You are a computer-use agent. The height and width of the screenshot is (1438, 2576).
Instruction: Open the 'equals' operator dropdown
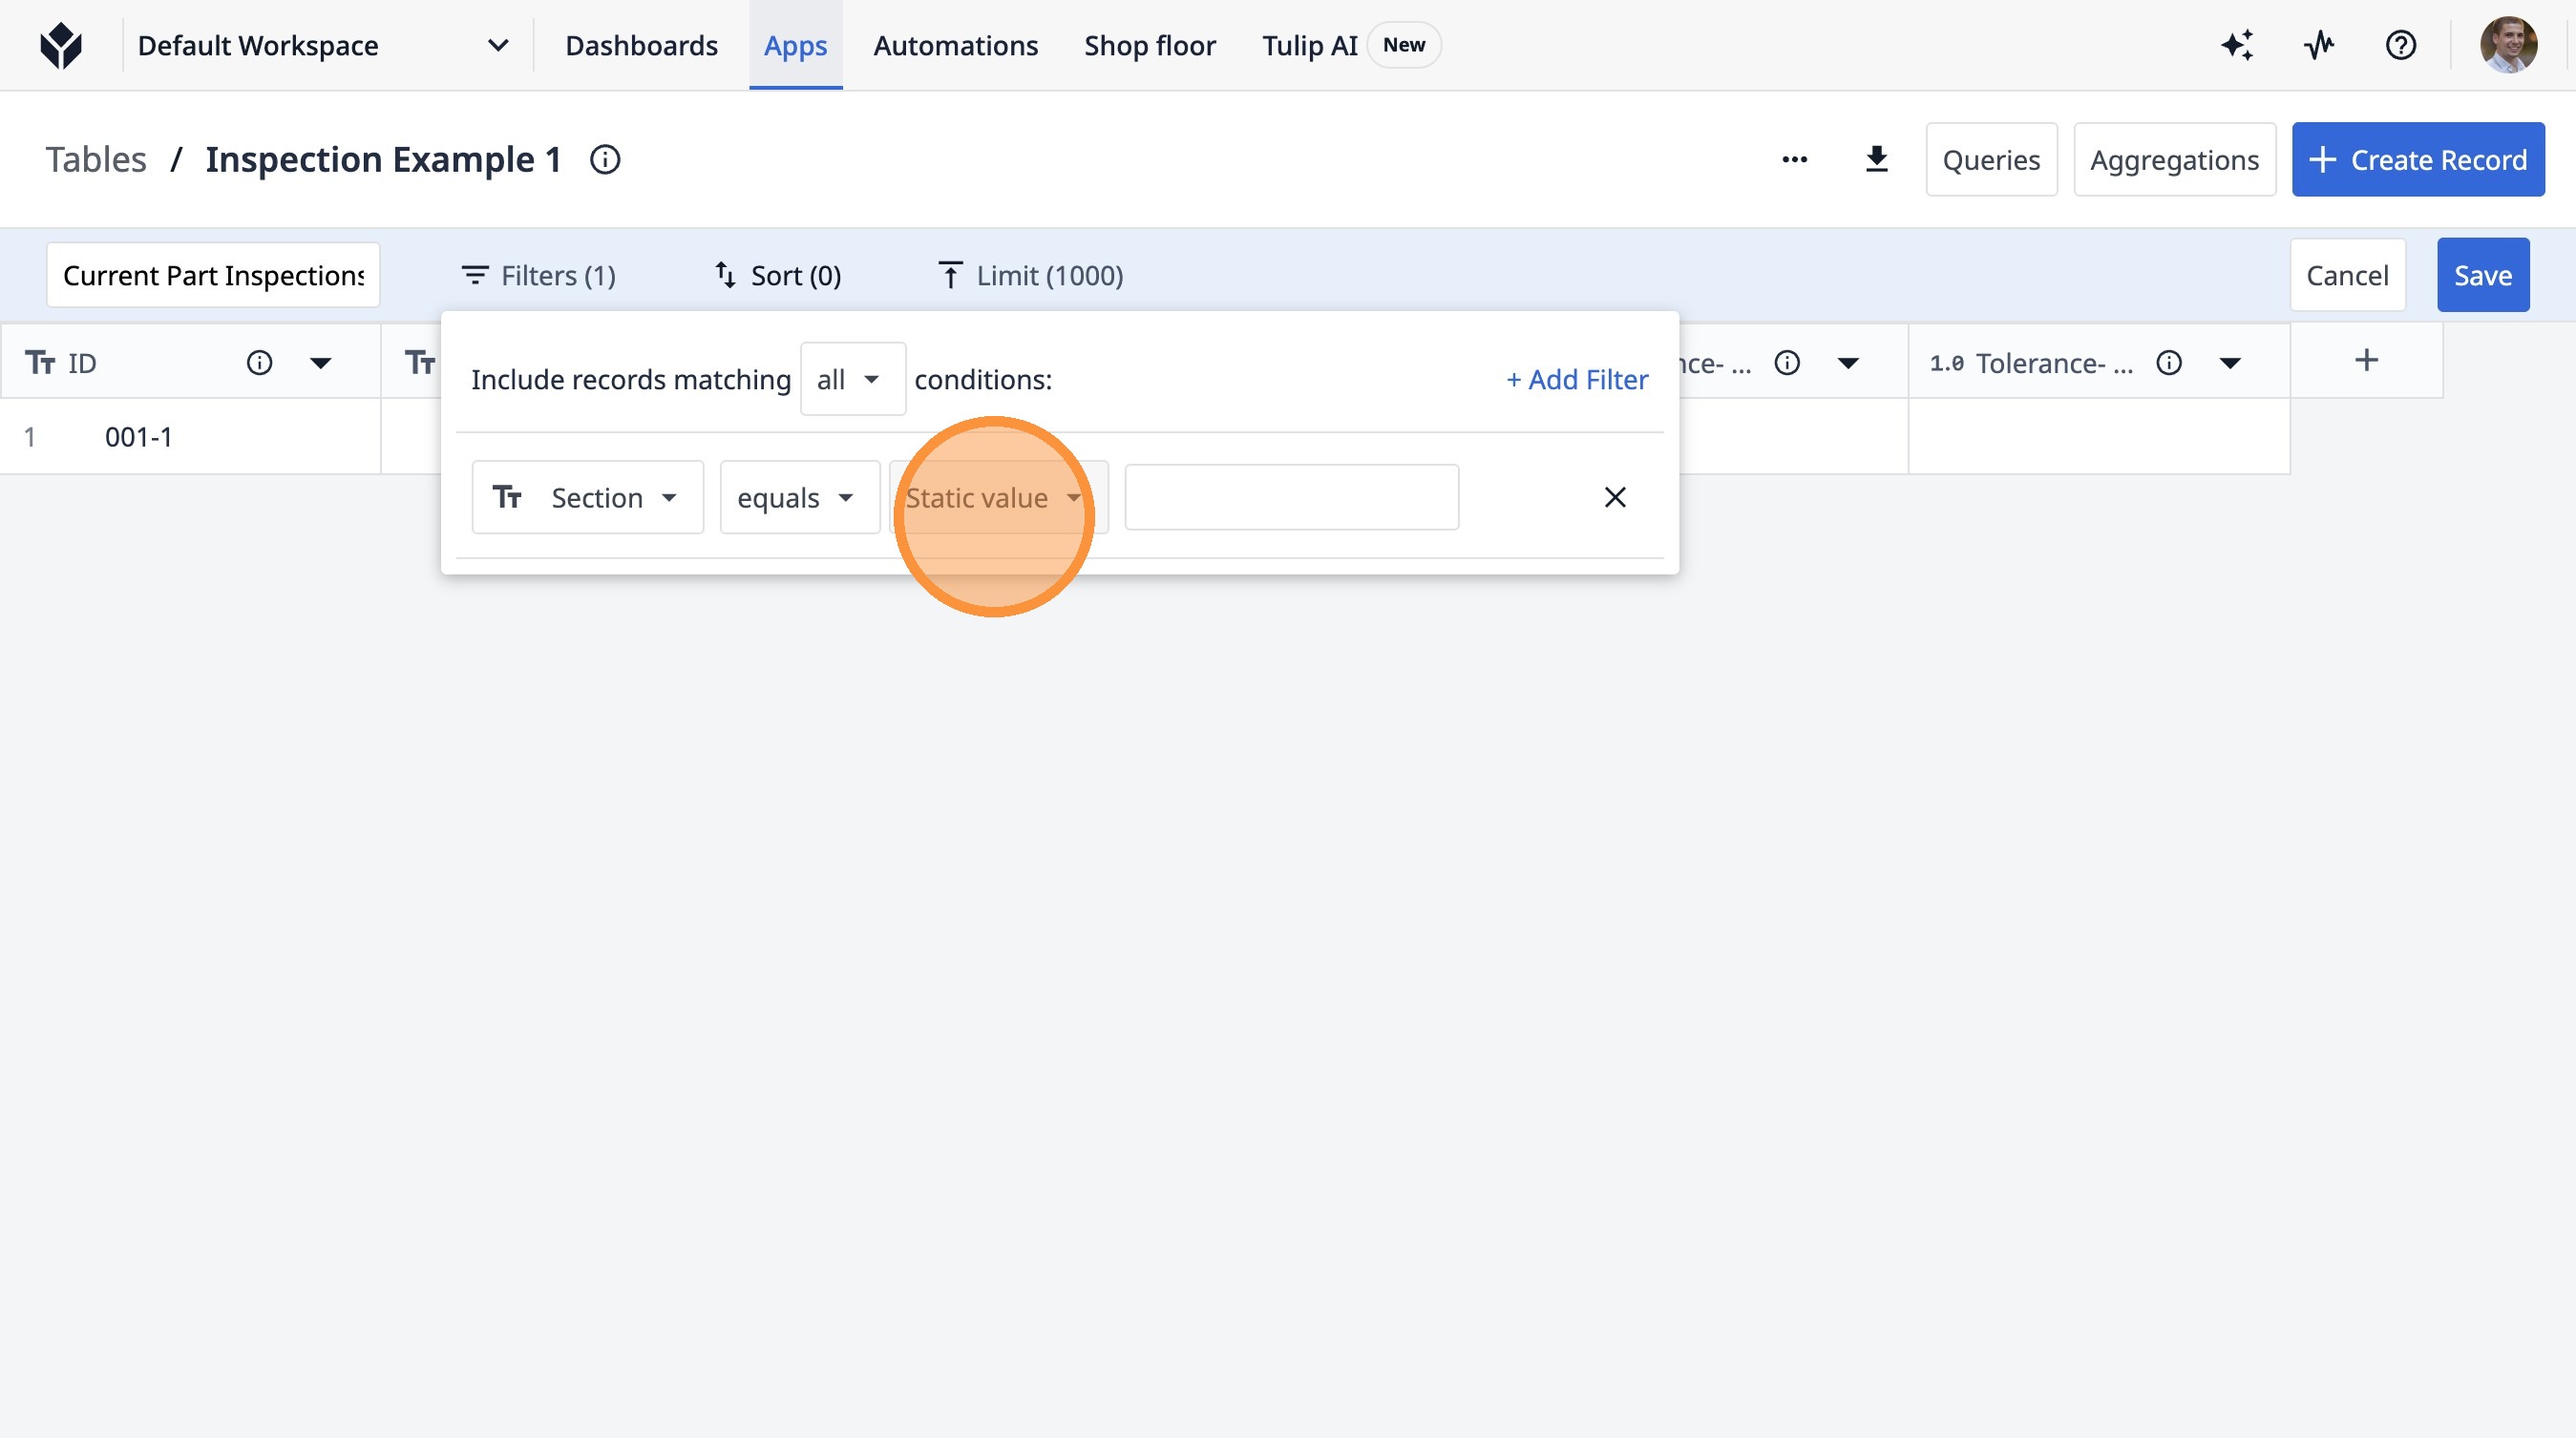[798, 498]
